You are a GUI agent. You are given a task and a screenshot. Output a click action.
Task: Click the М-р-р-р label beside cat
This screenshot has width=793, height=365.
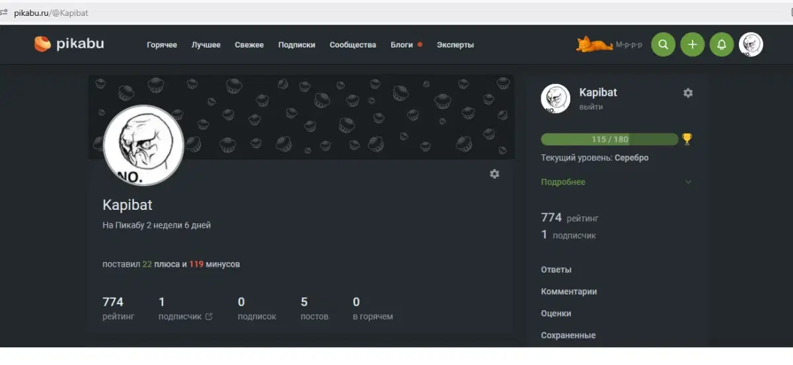(x=629, y=45)
